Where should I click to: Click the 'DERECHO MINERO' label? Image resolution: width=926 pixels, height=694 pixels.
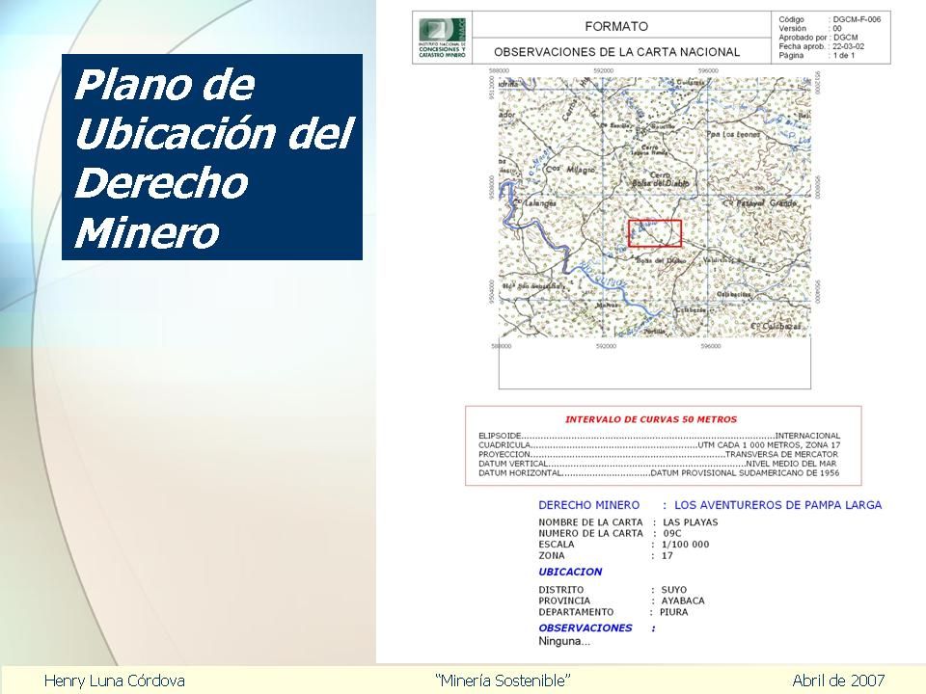coord(588,505)
